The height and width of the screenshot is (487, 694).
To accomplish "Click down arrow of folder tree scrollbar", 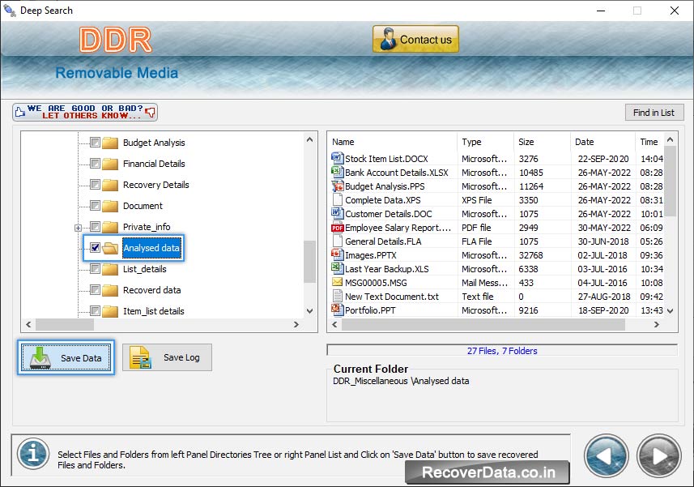I will coord(310,311).
